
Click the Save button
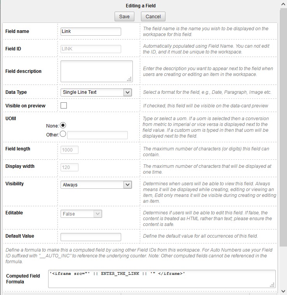tap(124, 17)
